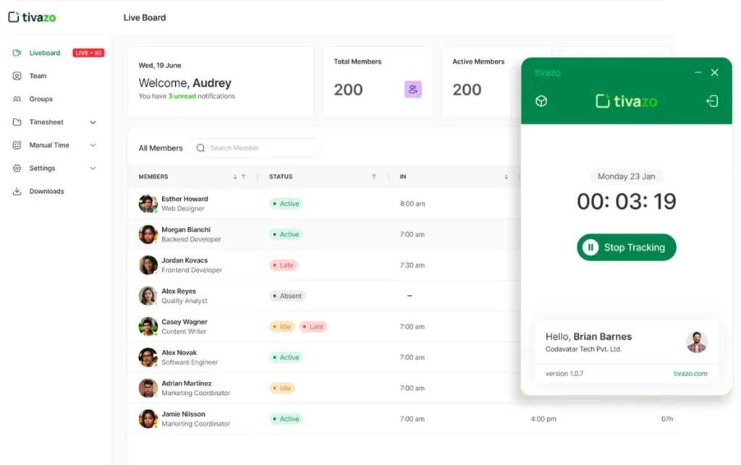Viewport: 741px width, 465px height.
Task: Click the logout icon in the tivazo widget header
Action: click(x=711, y=101)
